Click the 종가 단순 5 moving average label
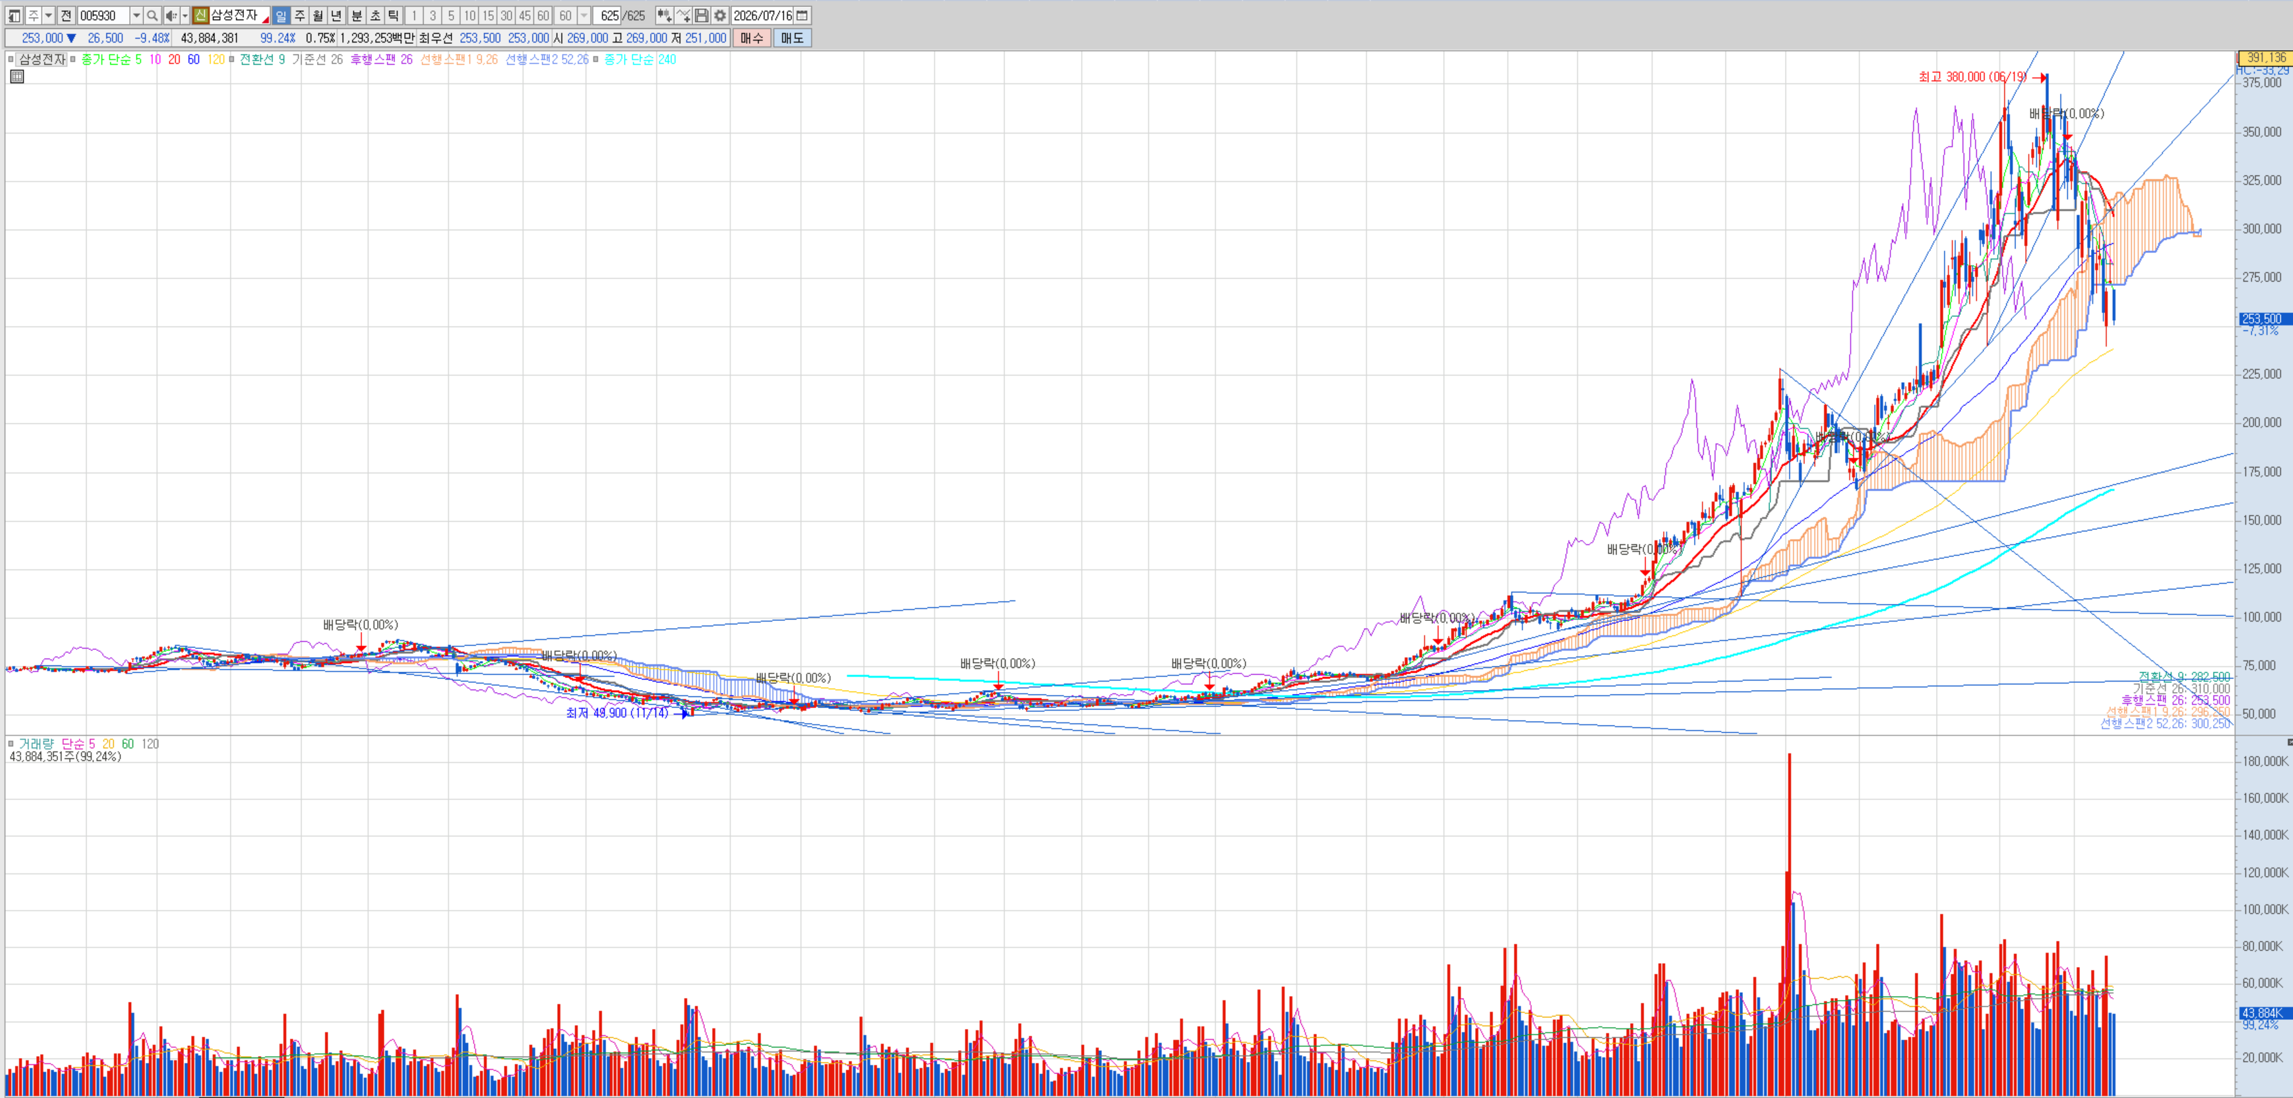 111,59
